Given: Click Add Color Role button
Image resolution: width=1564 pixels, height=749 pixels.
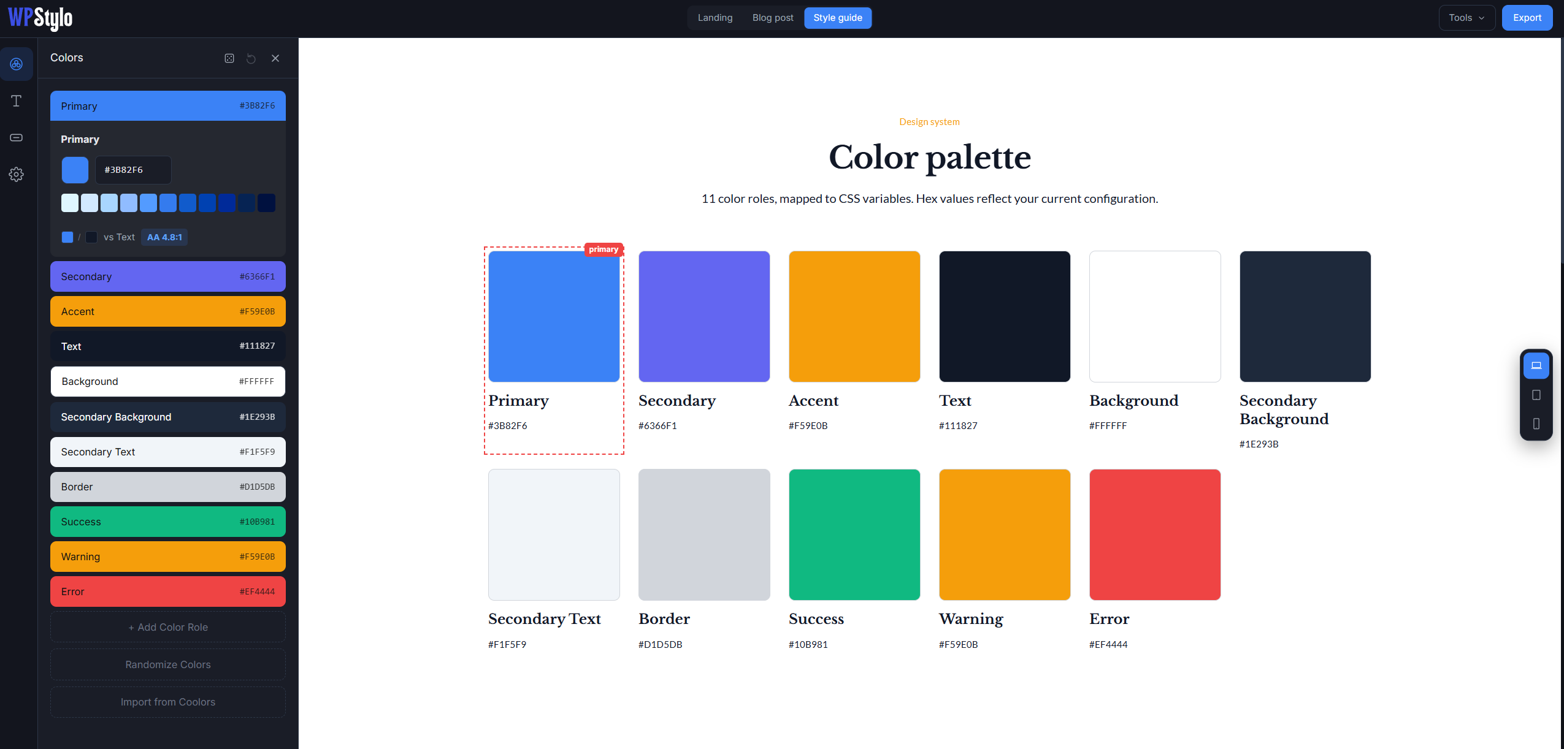Looking at the screenshot, I should [168, 627].
